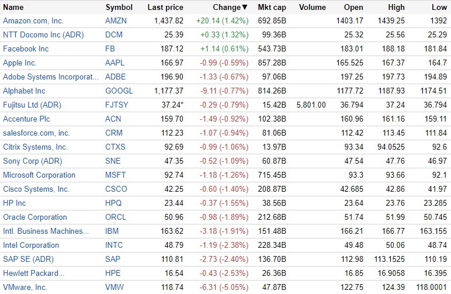Open Apple Inc. stock page
451x294 pixels.
[x=19, y=63]
